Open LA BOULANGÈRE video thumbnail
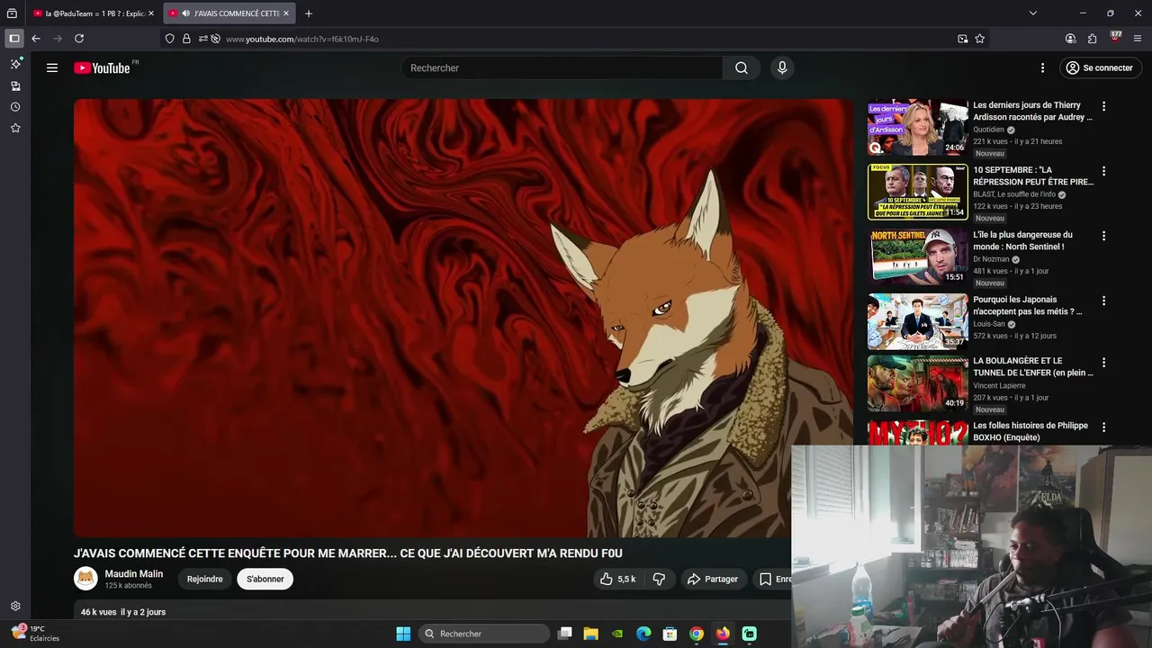 (x=917, y=382)
